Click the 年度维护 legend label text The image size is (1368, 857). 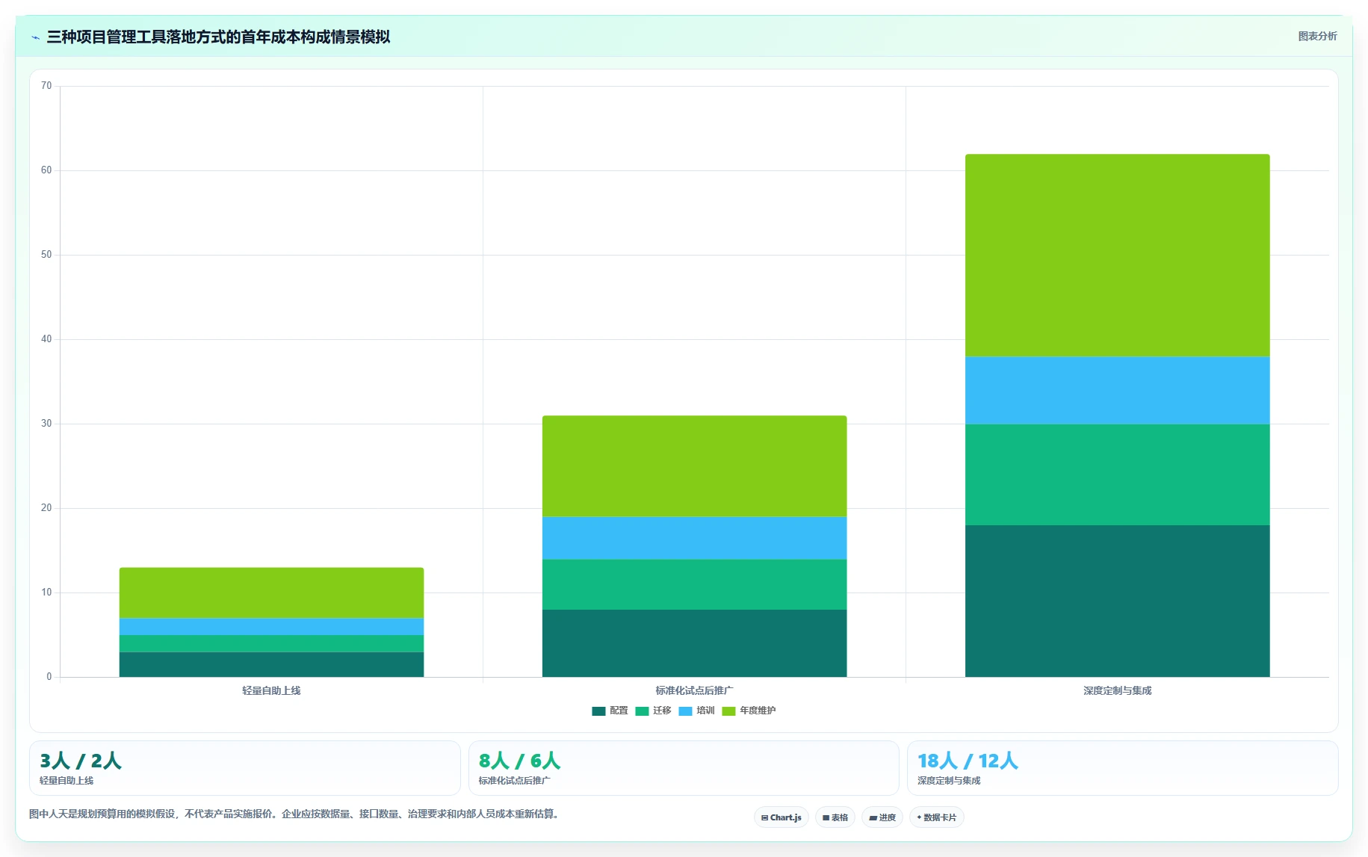tap(758, 711)
